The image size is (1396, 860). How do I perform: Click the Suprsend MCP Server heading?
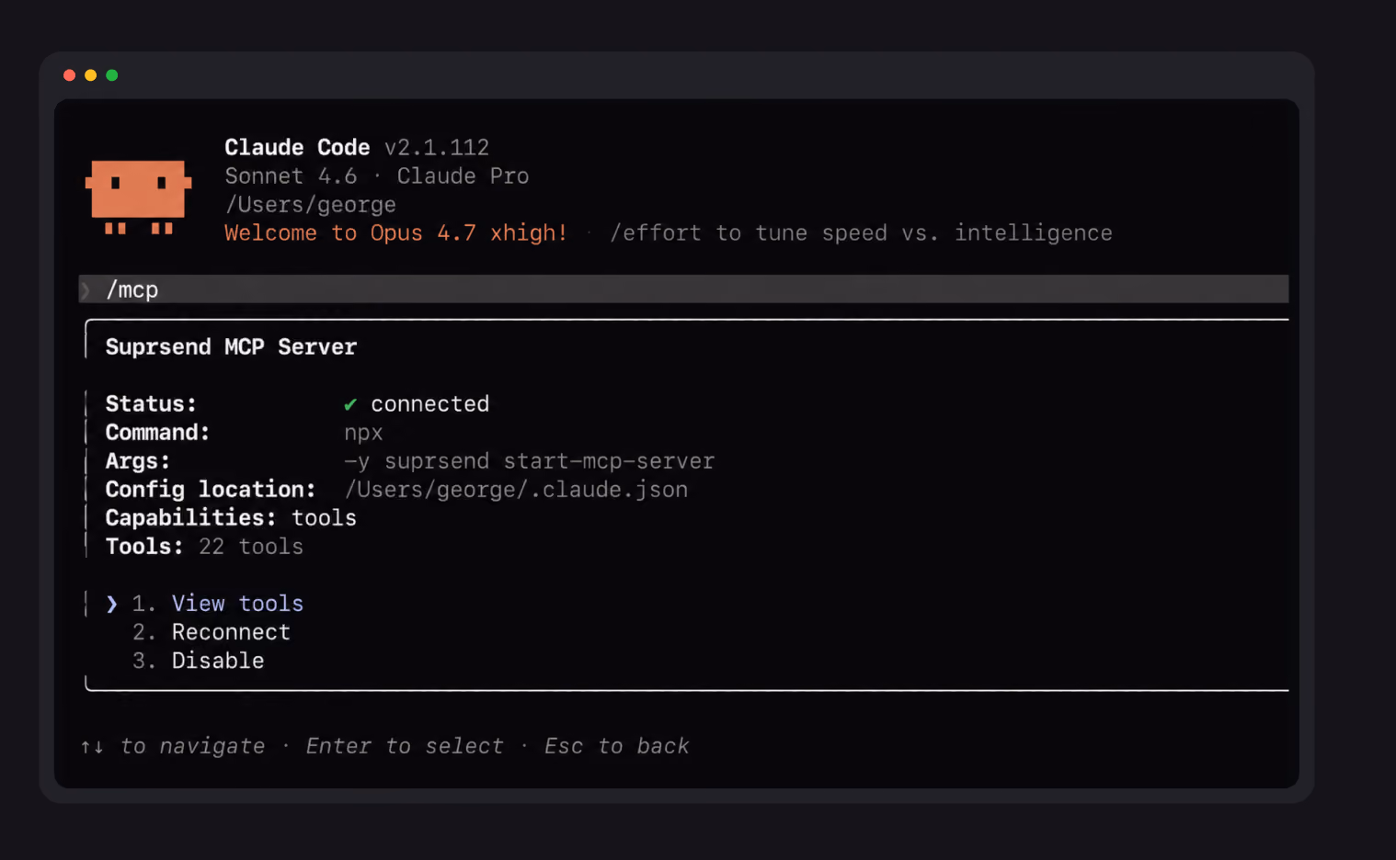231,347
